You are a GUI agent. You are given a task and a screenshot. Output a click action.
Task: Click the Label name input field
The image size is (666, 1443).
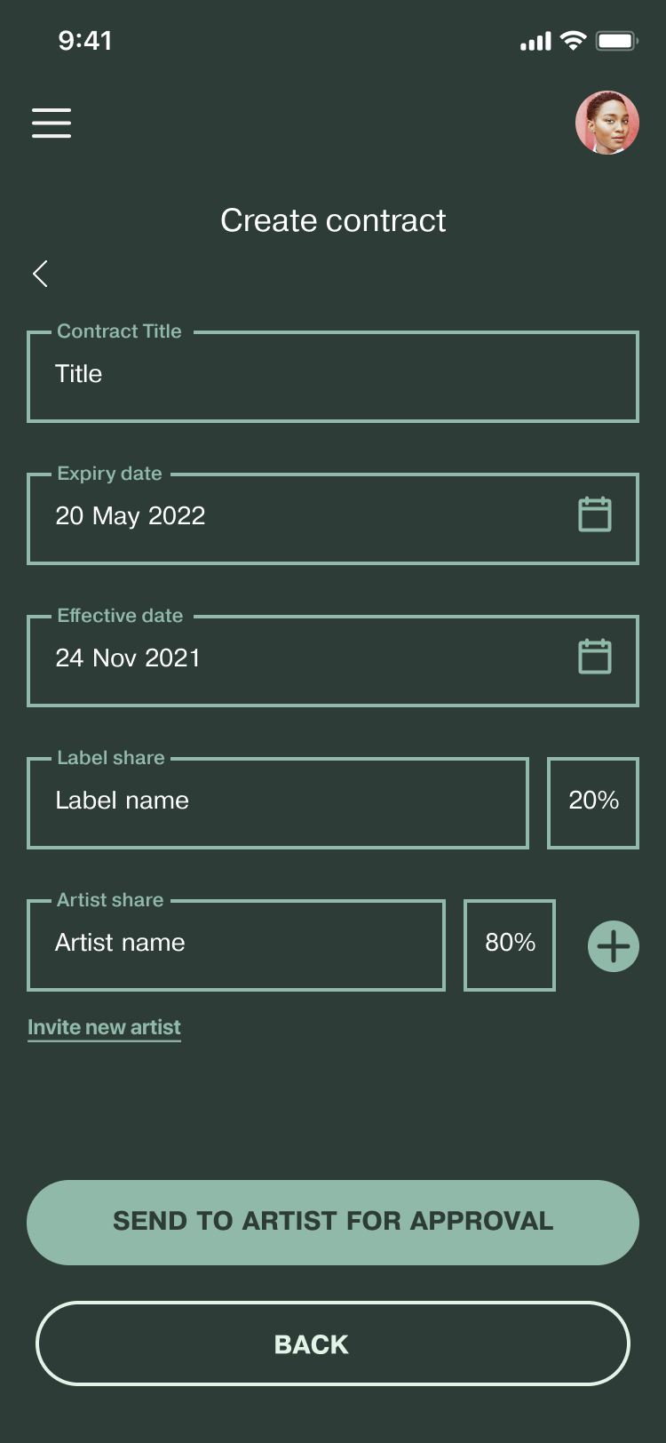278,802
